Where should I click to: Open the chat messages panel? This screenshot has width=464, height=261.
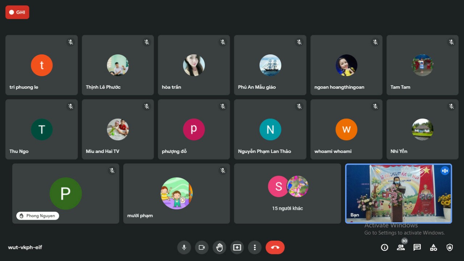pos(417,247)
